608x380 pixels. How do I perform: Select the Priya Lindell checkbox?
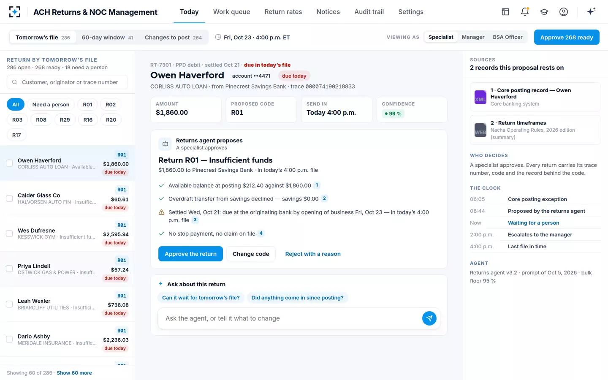click(x=9, y=269)
